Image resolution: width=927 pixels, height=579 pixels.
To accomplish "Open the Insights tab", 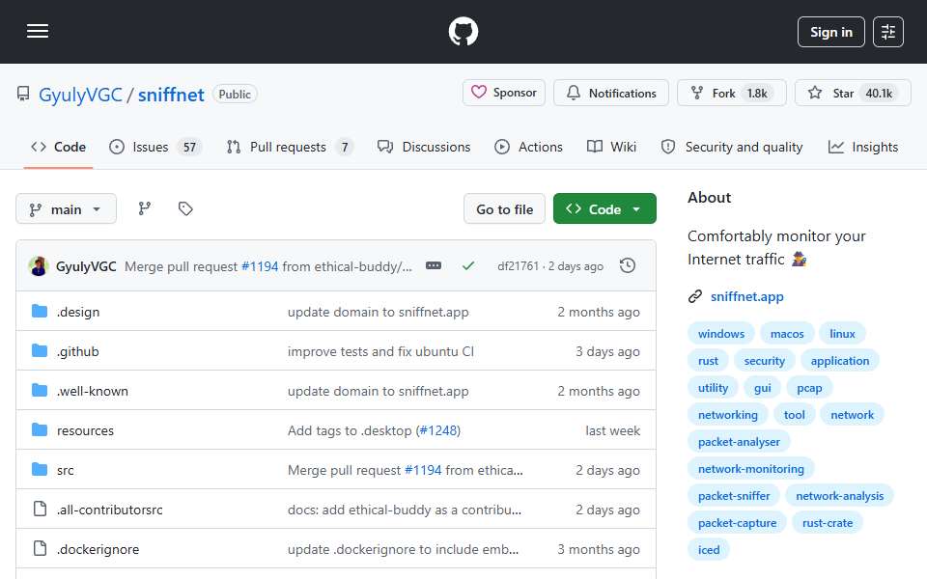I will tap(863, 147).
